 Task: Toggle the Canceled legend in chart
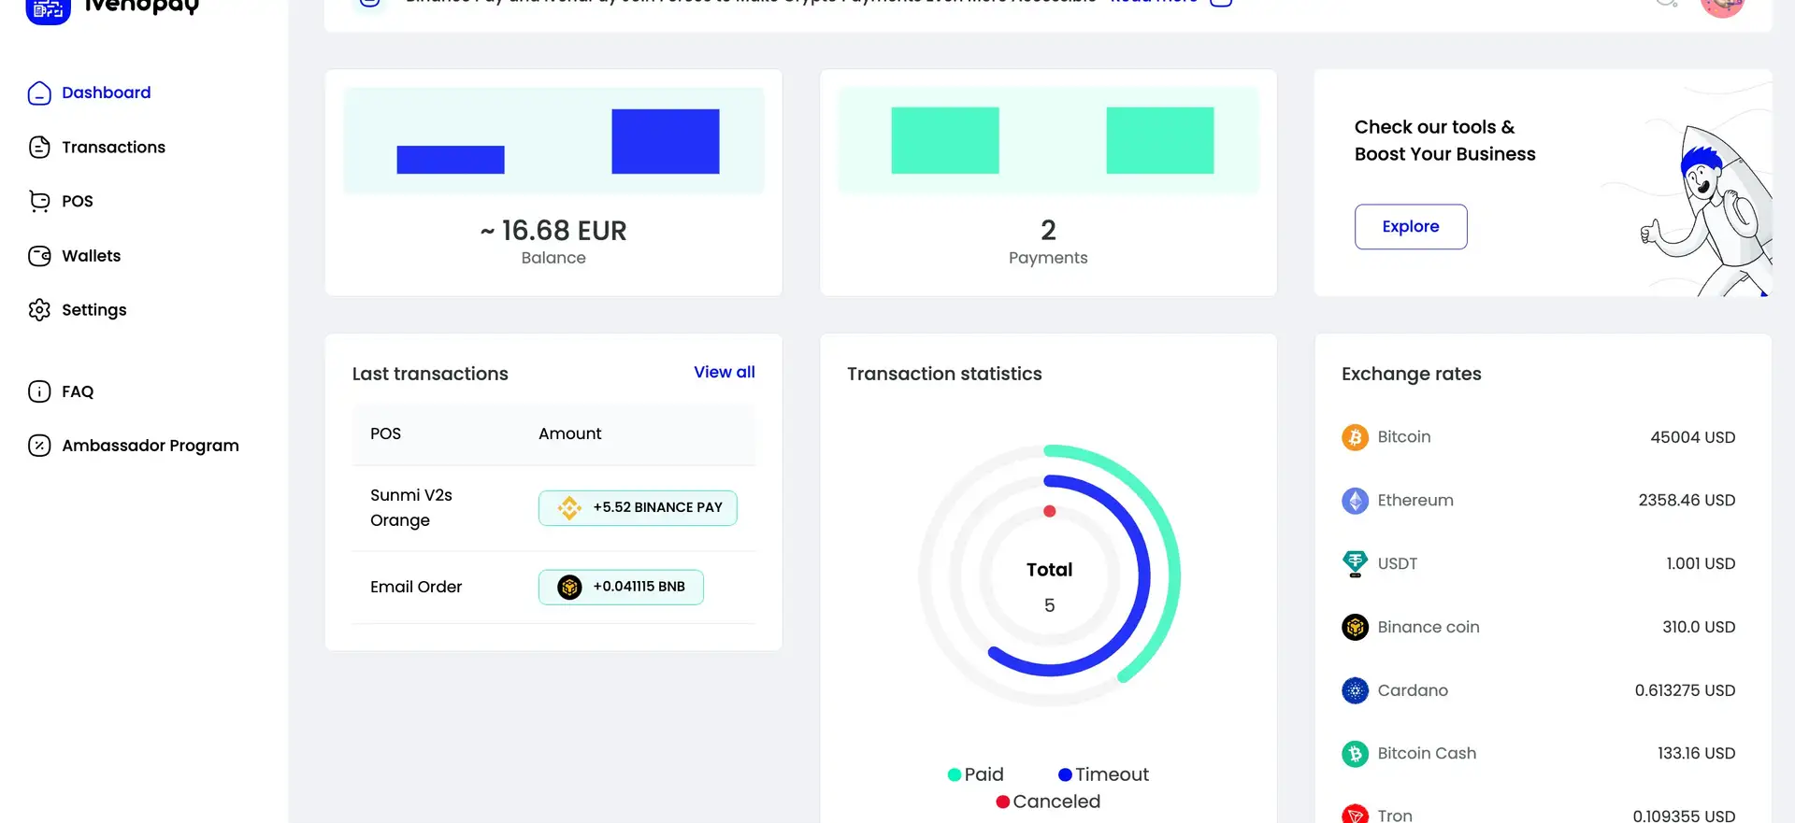coord(1048,802)
